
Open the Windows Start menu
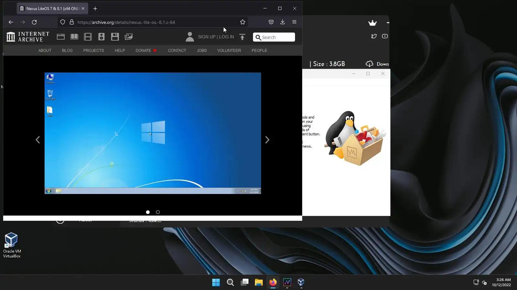[216, 283]
